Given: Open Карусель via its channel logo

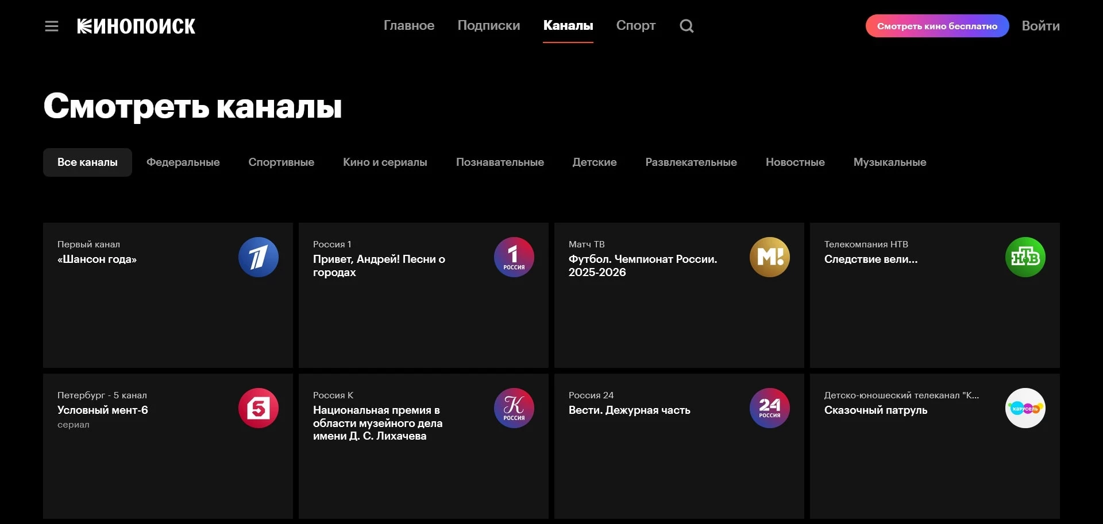Looking at the screenshot, I should coord(1025,407).
